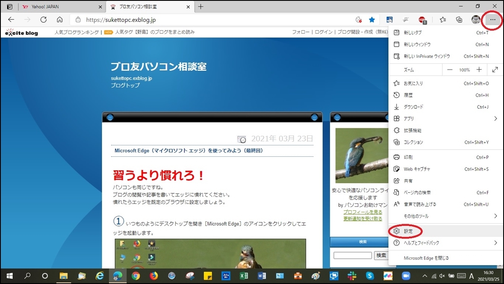The image size is (504, 284).
Task: Choose 共有 from the menu
Action: 446,181
